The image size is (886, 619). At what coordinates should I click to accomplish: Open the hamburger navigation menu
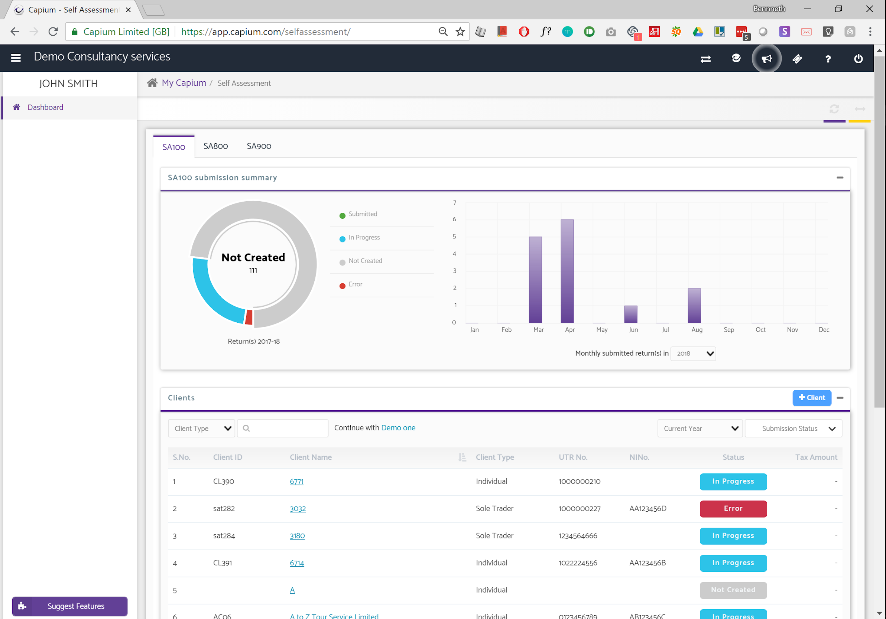[x=16, y=58]
